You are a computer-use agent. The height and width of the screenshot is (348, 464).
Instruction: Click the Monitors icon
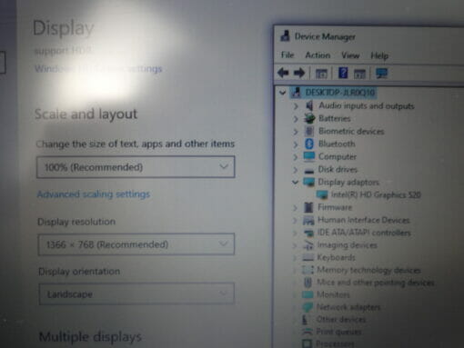tap(308, 294)
